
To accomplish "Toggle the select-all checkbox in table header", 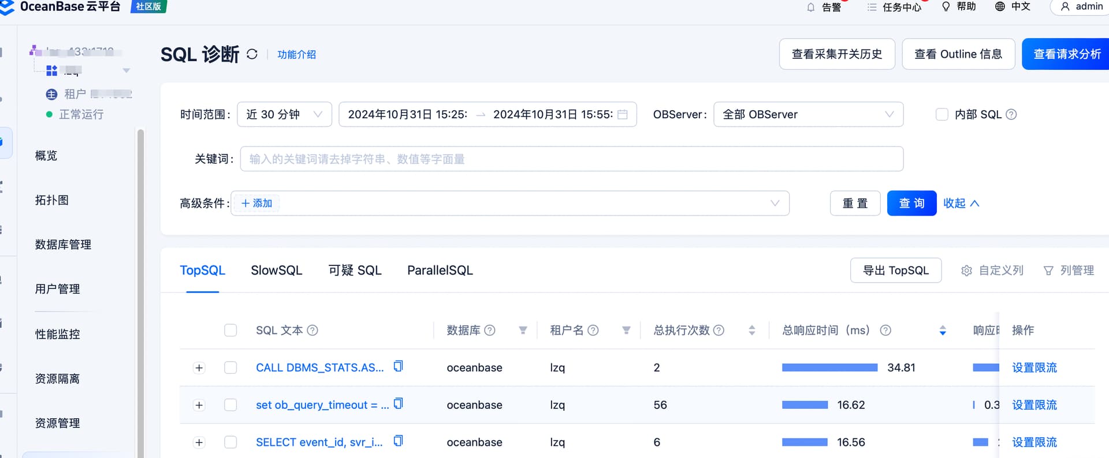I will coord(230,330).
